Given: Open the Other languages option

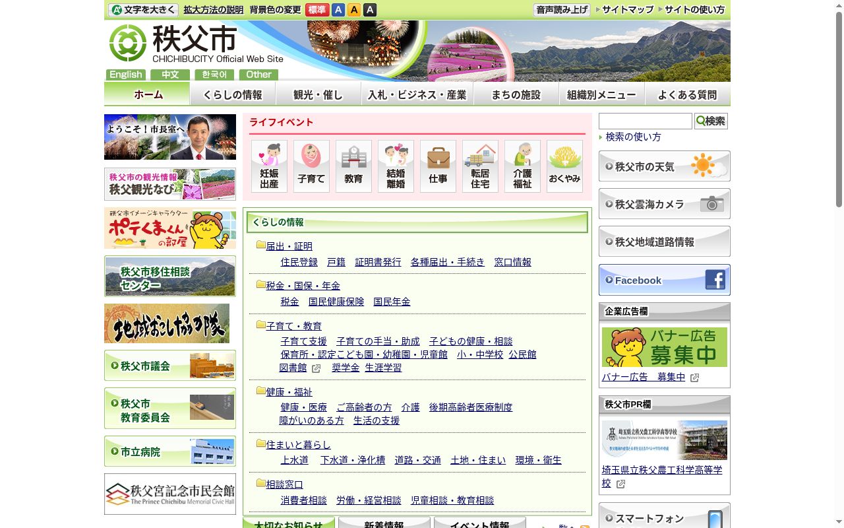Looking at the screenshot, I should tap(258, 75).
